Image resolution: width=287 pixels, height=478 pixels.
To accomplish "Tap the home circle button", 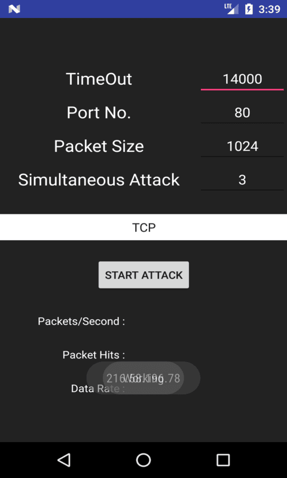I will click(x=143, y=459).
